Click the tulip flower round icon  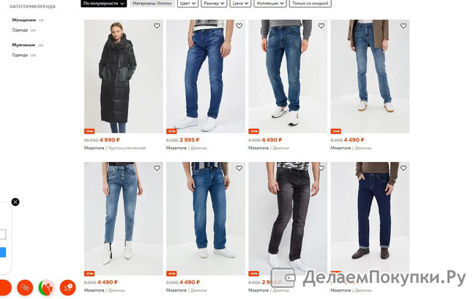46,287
